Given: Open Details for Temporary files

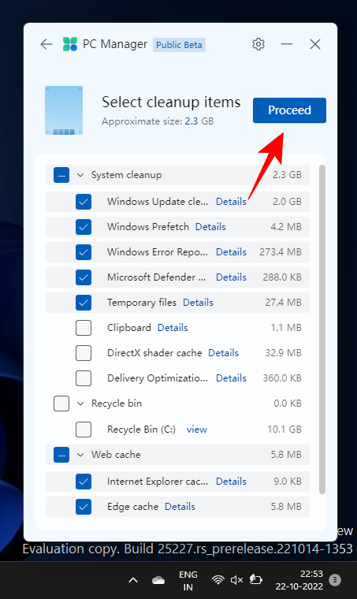Looking at the screenshot, I should click(x=198, y=302).
